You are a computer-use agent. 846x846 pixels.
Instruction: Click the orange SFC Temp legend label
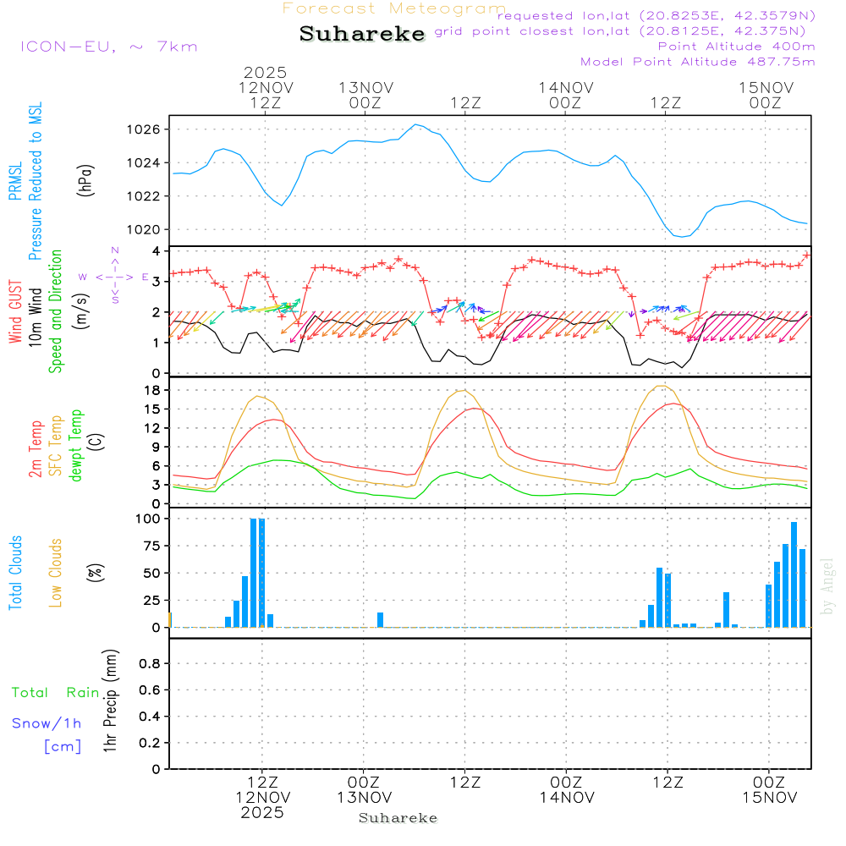[57, 446]
